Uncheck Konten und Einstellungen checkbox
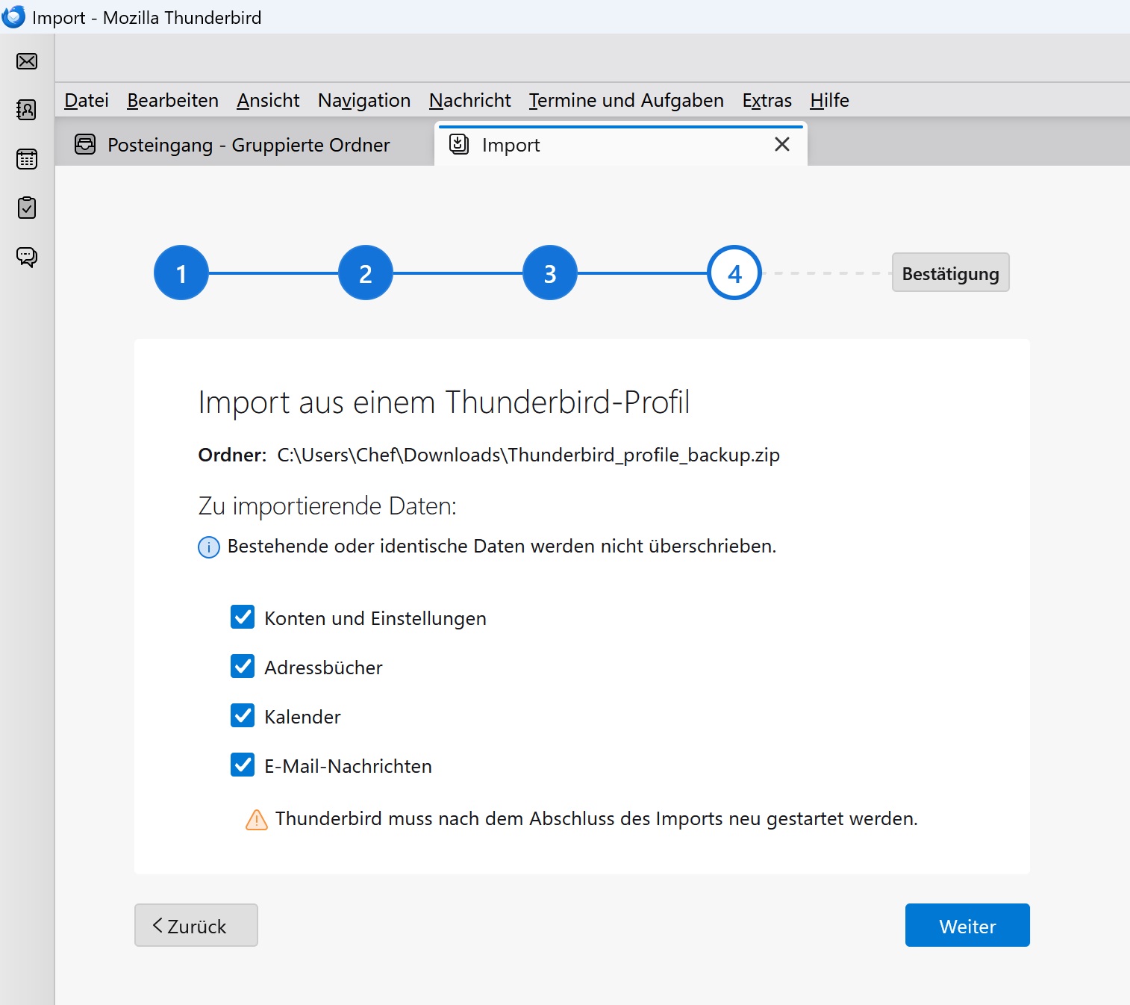1130x1005 pixels. point(243,617)
